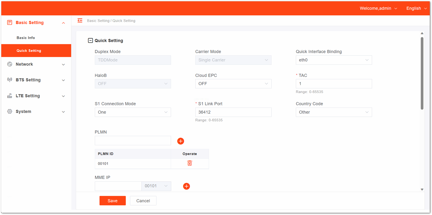432x215 pixels.
Task: Click the scrollbar down arrow
Action: coord(422,189)
